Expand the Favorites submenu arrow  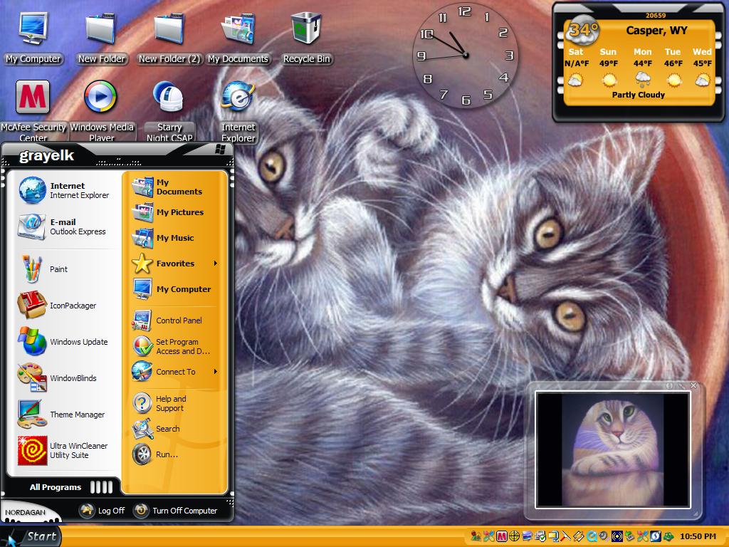pos(215,264)
